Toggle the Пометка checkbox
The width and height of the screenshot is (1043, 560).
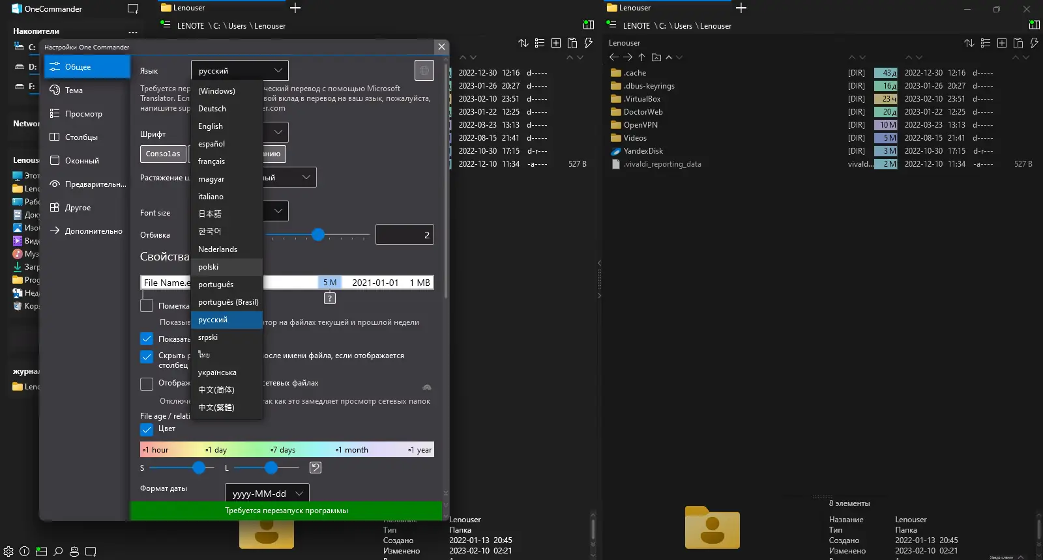(x=147, y=305)
